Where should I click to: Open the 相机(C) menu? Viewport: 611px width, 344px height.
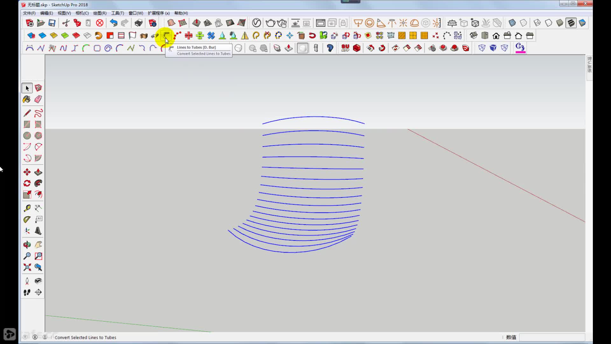[82, 13]
